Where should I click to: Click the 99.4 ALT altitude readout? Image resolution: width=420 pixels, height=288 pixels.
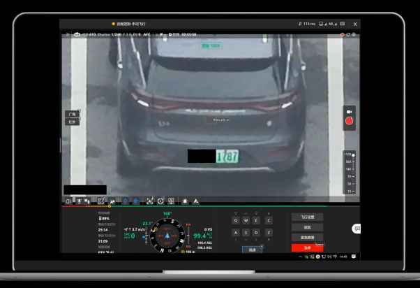[203, 236]
